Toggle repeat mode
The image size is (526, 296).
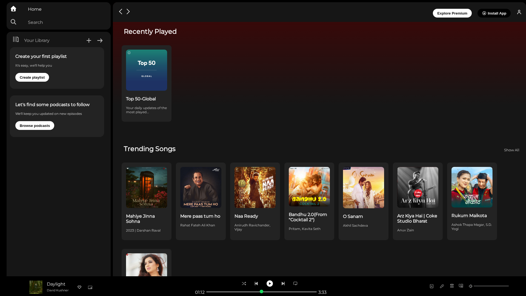(x=295, y=284)
